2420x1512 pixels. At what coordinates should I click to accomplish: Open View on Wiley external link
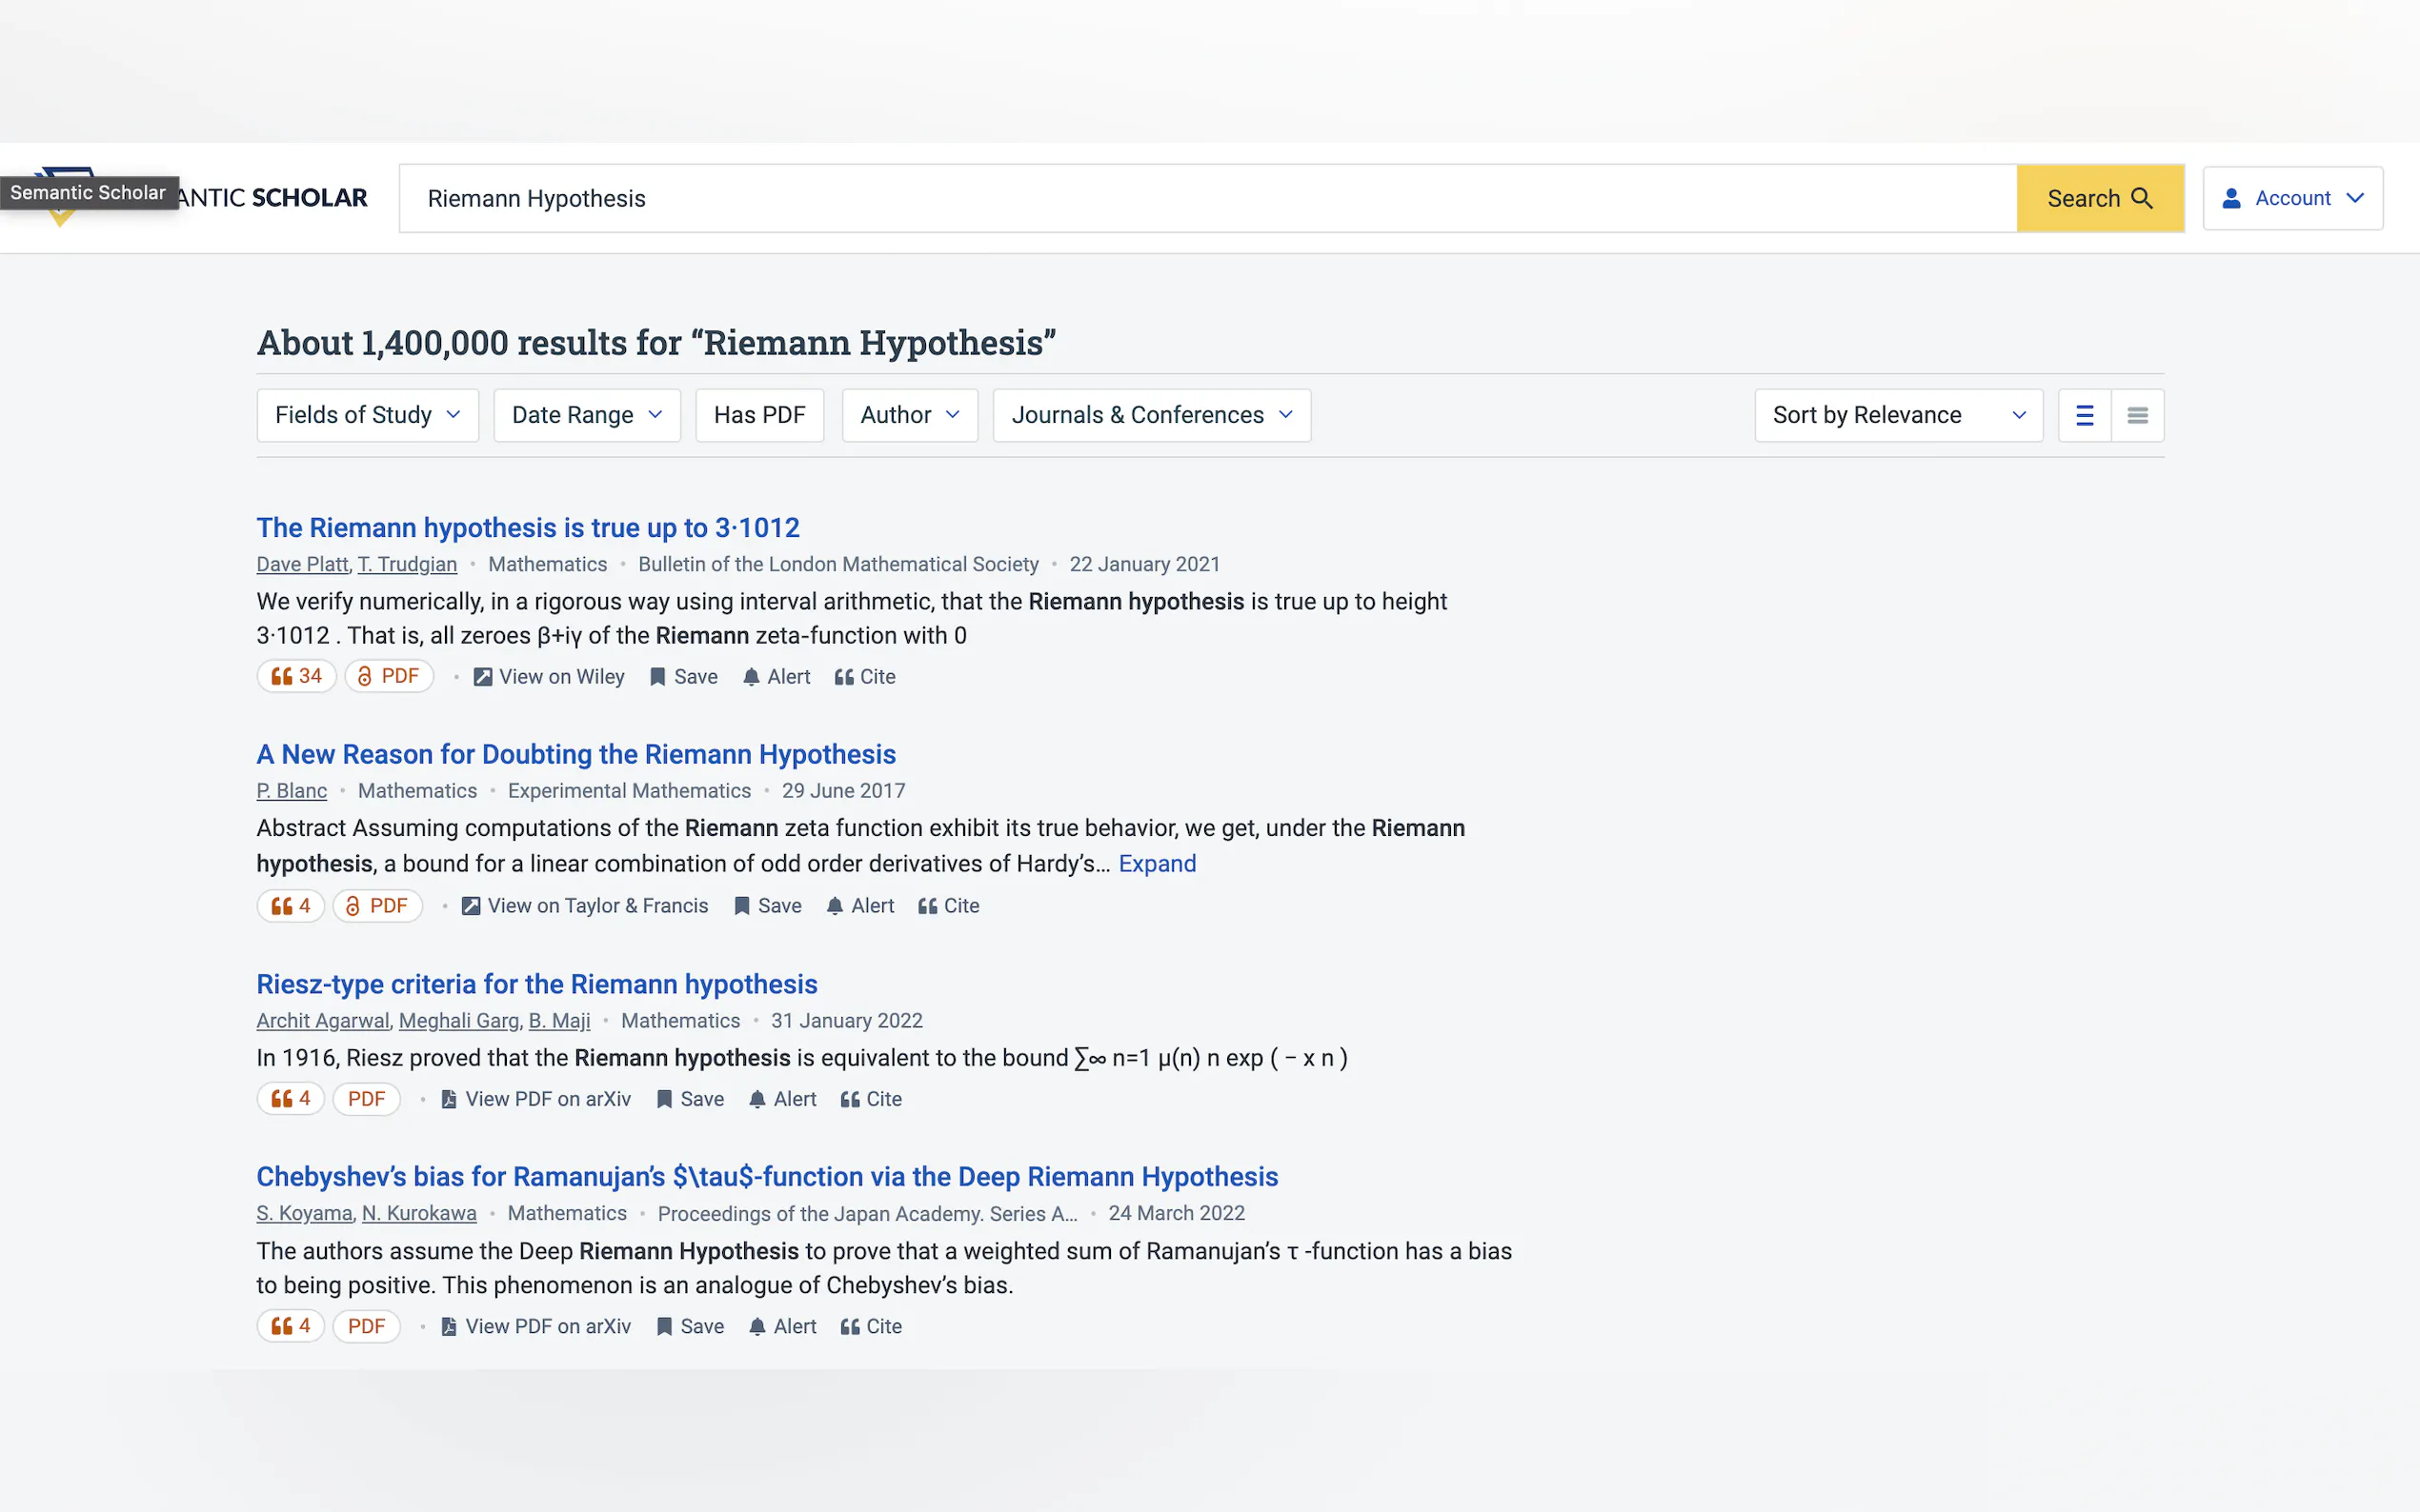(549, 676)
